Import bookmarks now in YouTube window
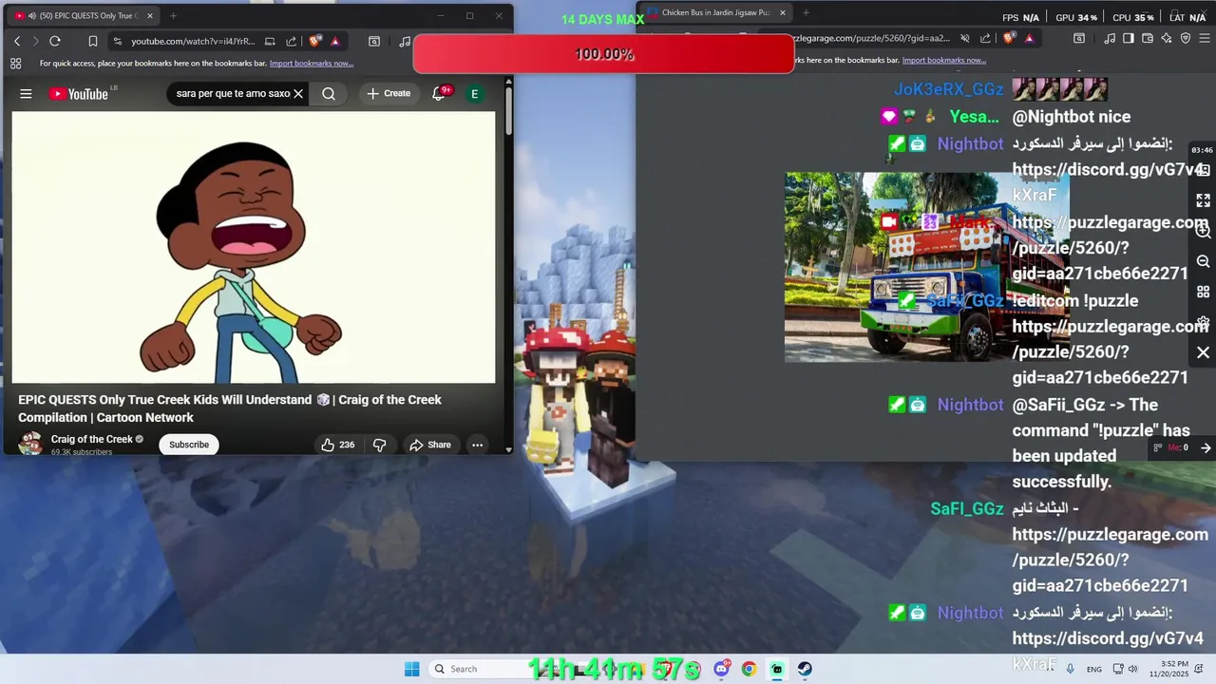The height and width of the screenshot is (684, 1216). pyautogui.click(x=312, y=64)
